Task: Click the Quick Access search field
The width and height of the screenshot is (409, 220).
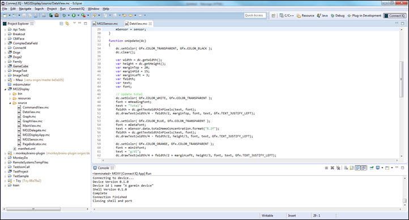Action: (255, 15)
